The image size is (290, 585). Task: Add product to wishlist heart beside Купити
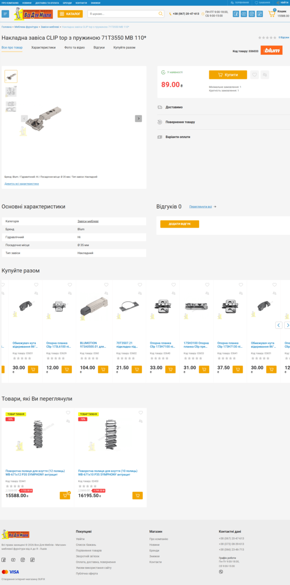tap(254, 75)
